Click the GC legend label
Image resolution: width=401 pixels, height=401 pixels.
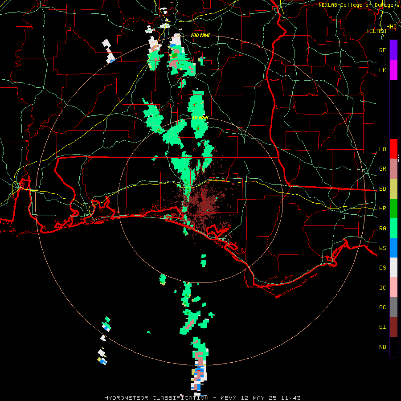click(x=383, y=307)
